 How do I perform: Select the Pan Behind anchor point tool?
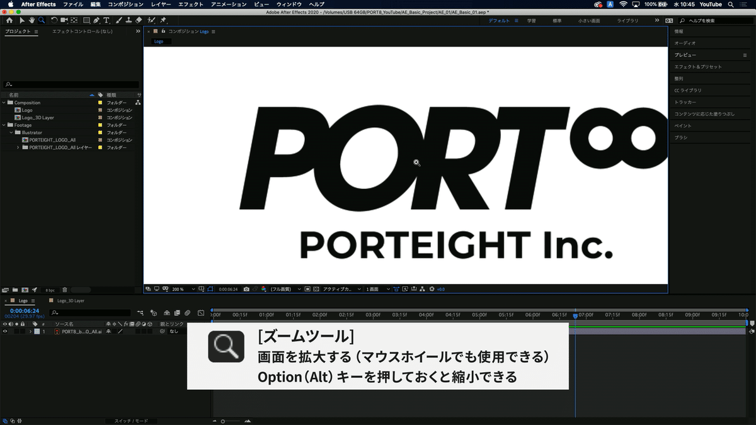pyautogui.click(x=74, y=20)
